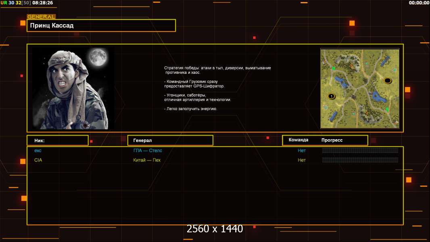Click the Командный Грузовик description line
This screenshot has width=430, height=242.
194,83
